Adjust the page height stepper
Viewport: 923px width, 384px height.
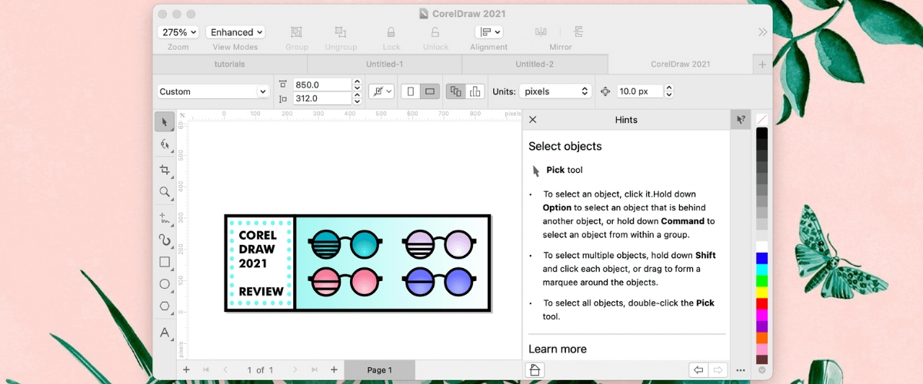[357, 98]
